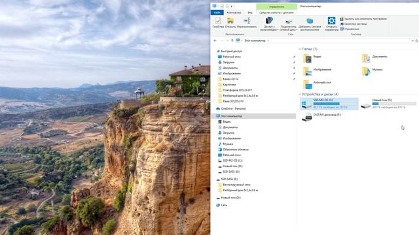Image resolution: width=419 pixels, height=235 pixels.
Task: Select Рабочий стол folder in the Папки group
Action: point(317,84)
